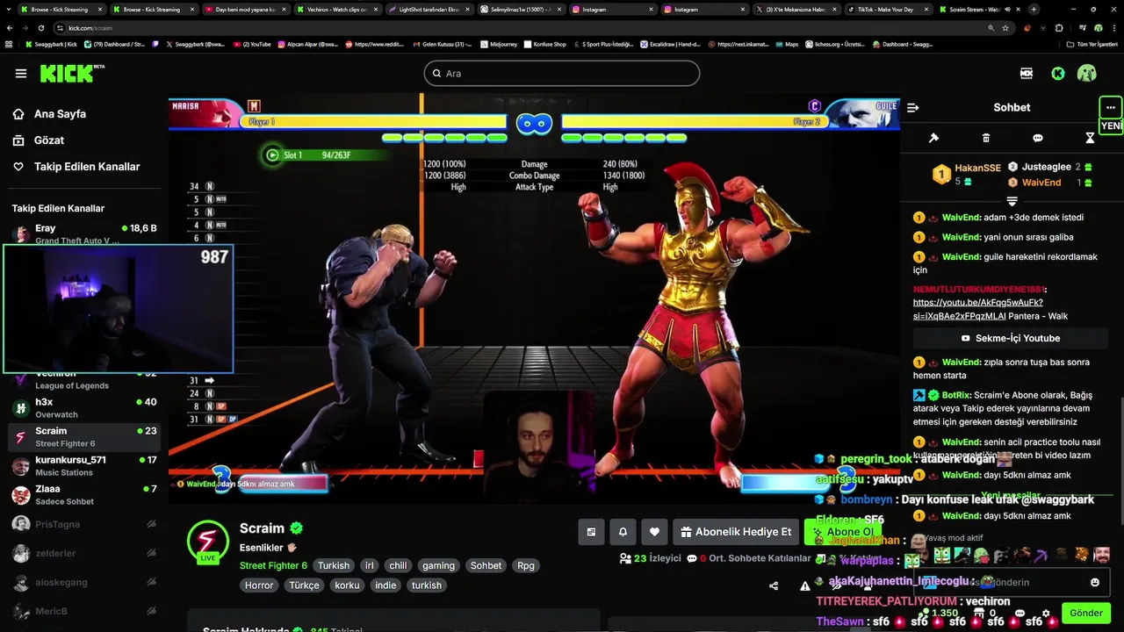Click the moderation gavel icon
Screen dimensions: 1124x632
click(933, 138)
